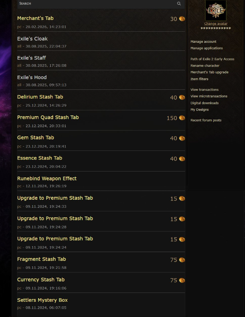This screenshot has width=245, height=317.
Task: Select Item filters in the sidebar
Action: 199,79
